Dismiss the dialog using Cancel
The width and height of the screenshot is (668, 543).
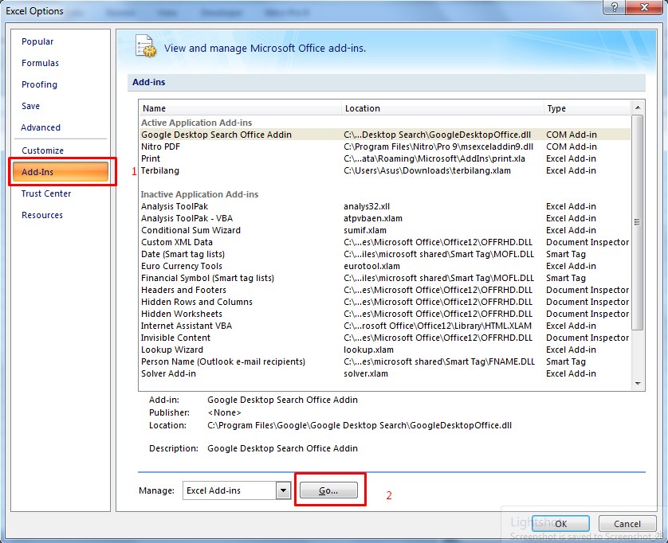627,523
